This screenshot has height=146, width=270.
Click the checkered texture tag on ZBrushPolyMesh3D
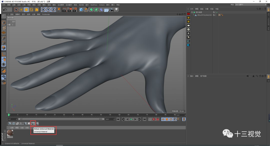pyautogui.click(x=219, y=15)
